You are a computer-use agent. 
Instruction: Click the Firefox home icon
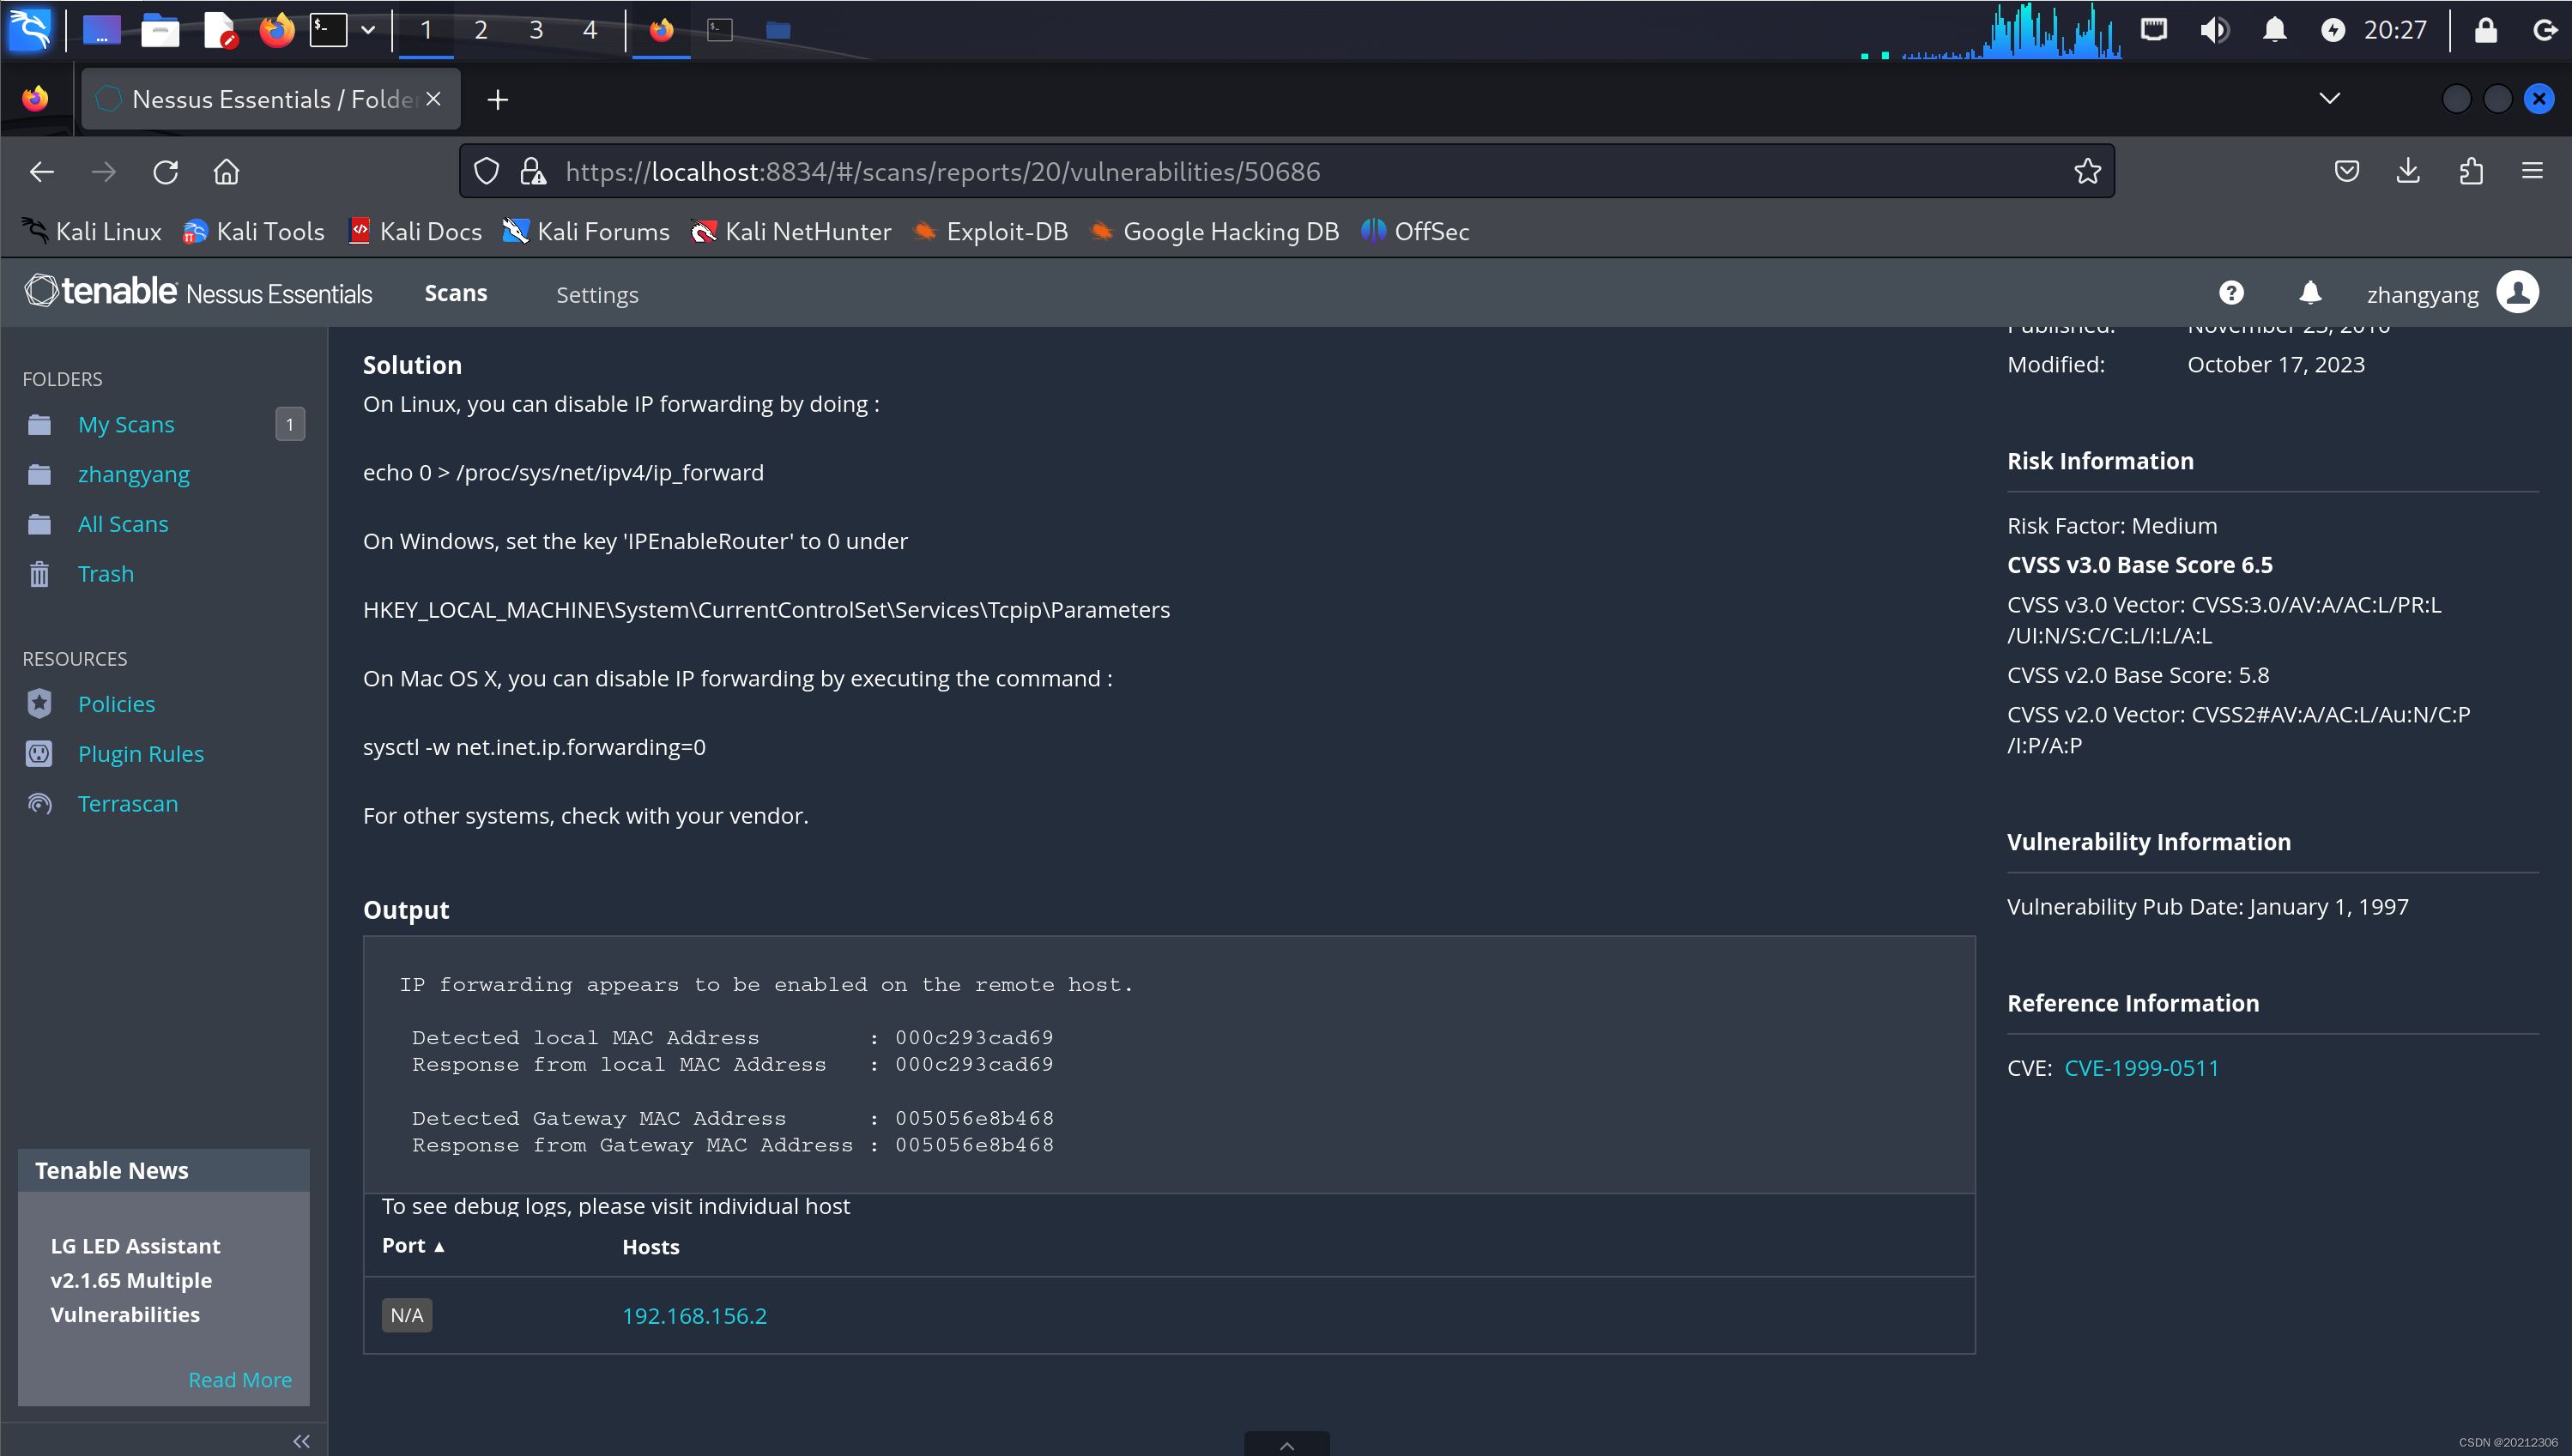coord(227,172)
